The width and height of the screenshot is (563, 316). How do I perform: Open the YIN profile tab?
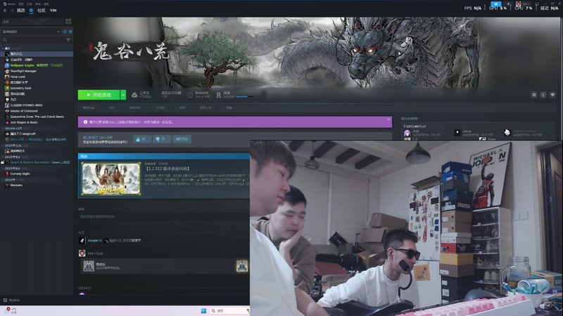(53, 11)
